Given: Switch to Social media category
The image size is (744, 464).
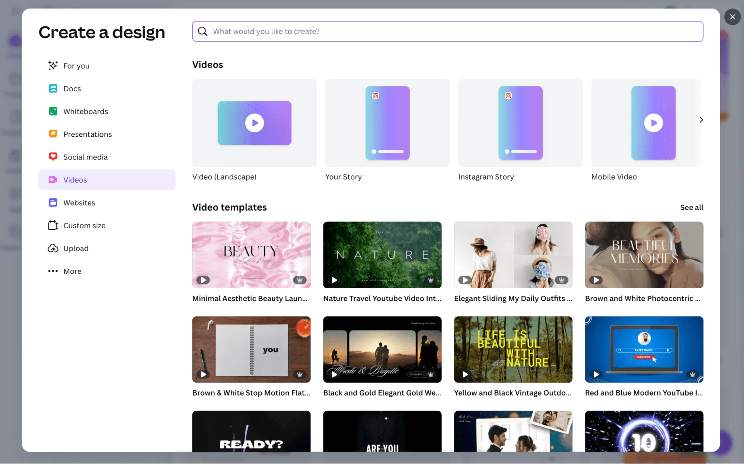Looking at the screenshot, I should 107,157.
